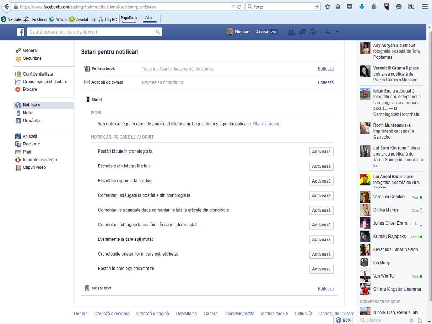Click the browser search box containing forex

pyautogui.click(x=283, y=7)
